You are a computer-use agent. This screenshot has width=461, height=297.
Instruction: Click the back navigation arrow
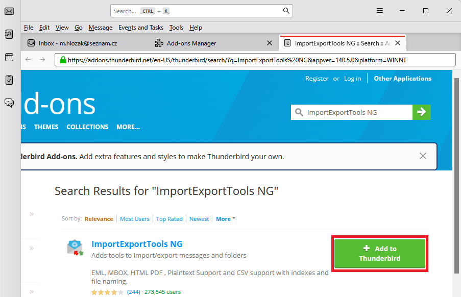(28, 60)
